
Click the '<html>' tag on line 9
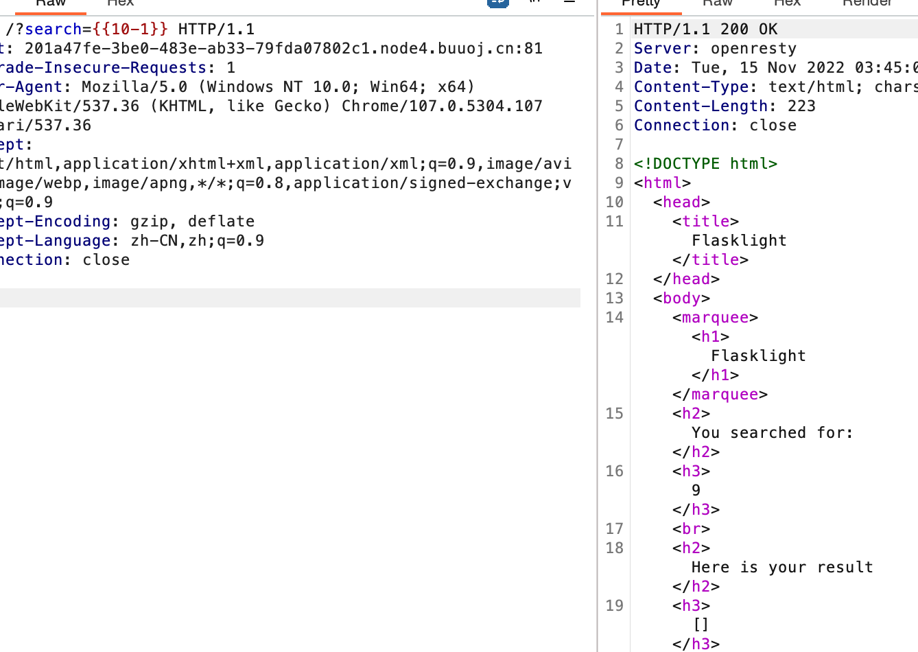coord(662,183)
